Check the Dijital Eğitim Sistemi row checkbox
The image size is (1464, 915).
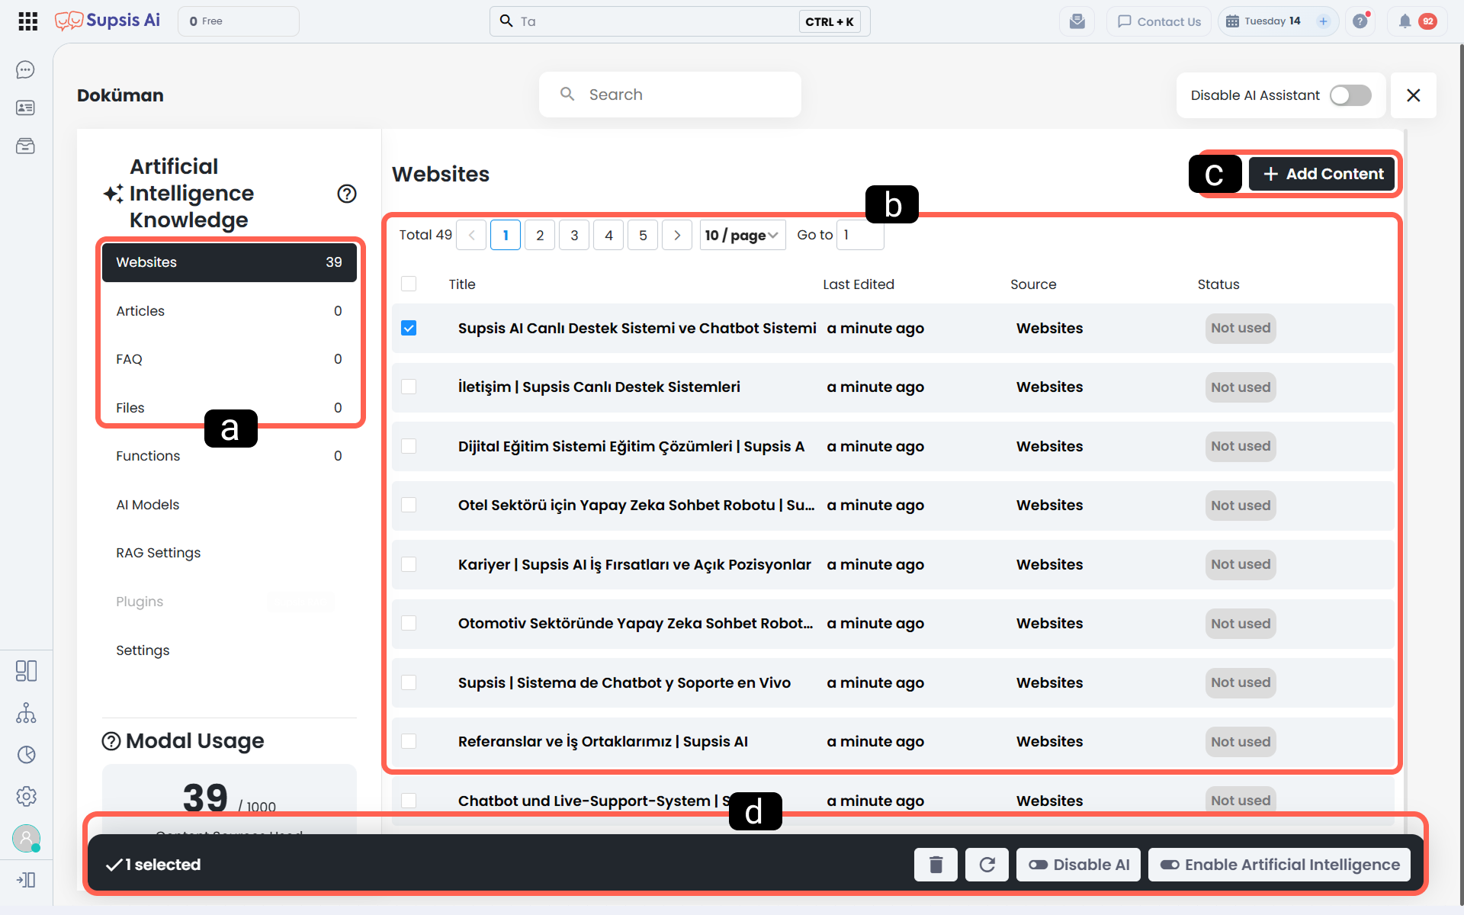tap(409, 446)
